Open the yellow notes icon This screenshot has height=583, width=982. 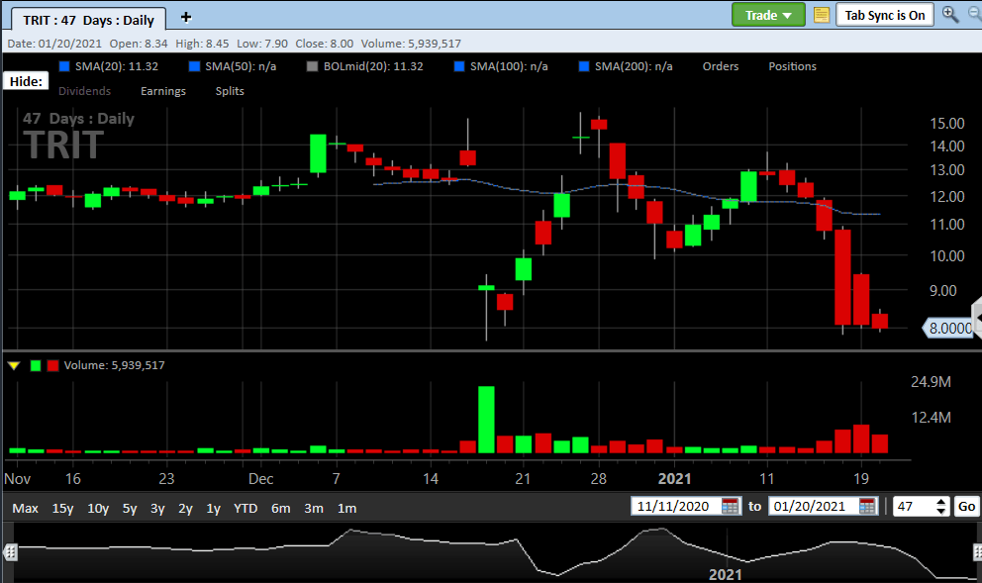point(821,15)
